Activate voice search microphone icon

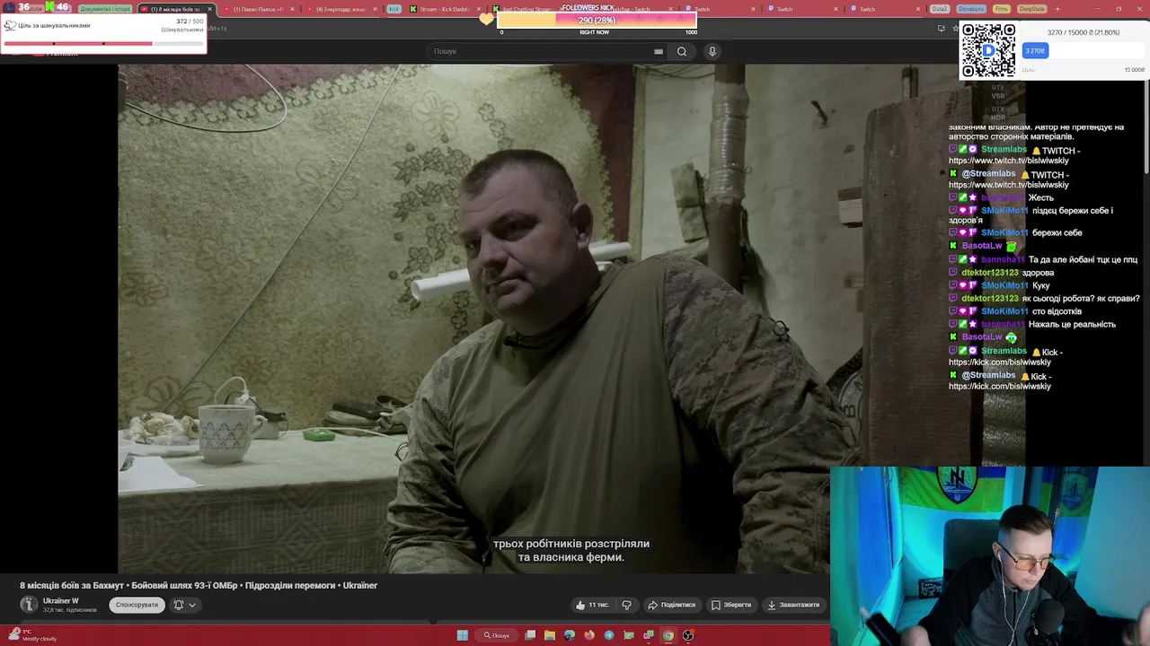tap(712, 51)
